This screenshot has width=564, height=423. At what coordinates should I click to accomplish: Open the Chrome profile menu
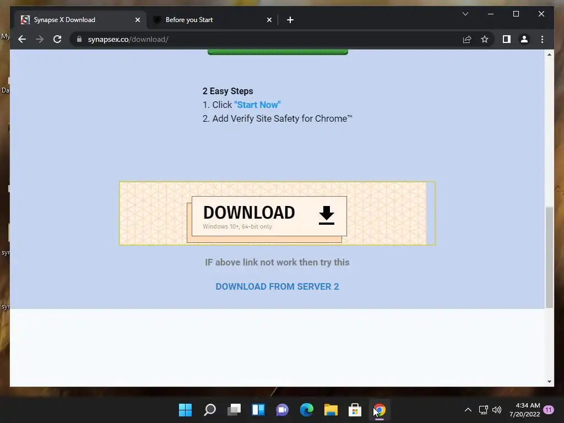(524, 39)
